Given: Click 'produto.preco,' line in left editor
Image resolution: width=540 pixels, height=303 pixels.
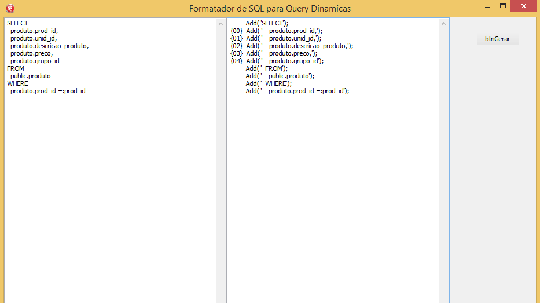Looking at the screenshot, I should (x=32, y=53).
